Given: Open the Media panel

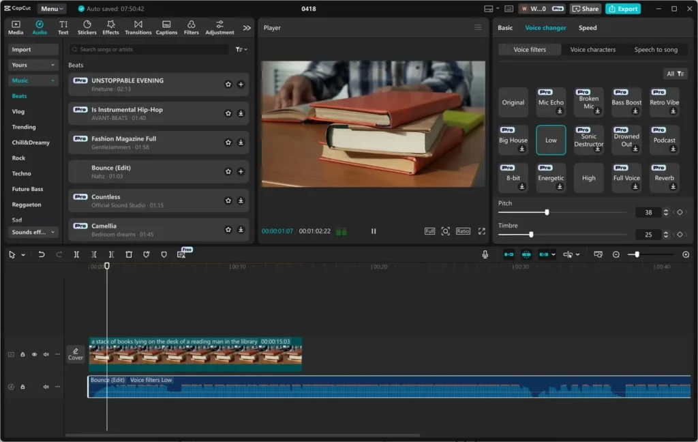Looking at the screenshot, I should pyautogui.click(x=16, y=27).
